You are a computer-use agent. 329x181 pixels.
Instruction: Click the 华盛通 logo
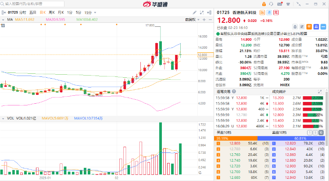click(155, 4)
